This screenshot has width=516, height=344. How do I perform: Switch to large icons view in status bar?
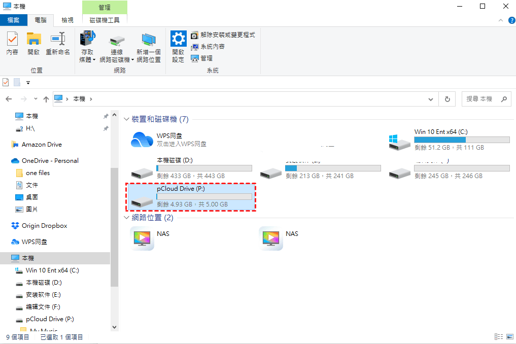coord(510,337)
